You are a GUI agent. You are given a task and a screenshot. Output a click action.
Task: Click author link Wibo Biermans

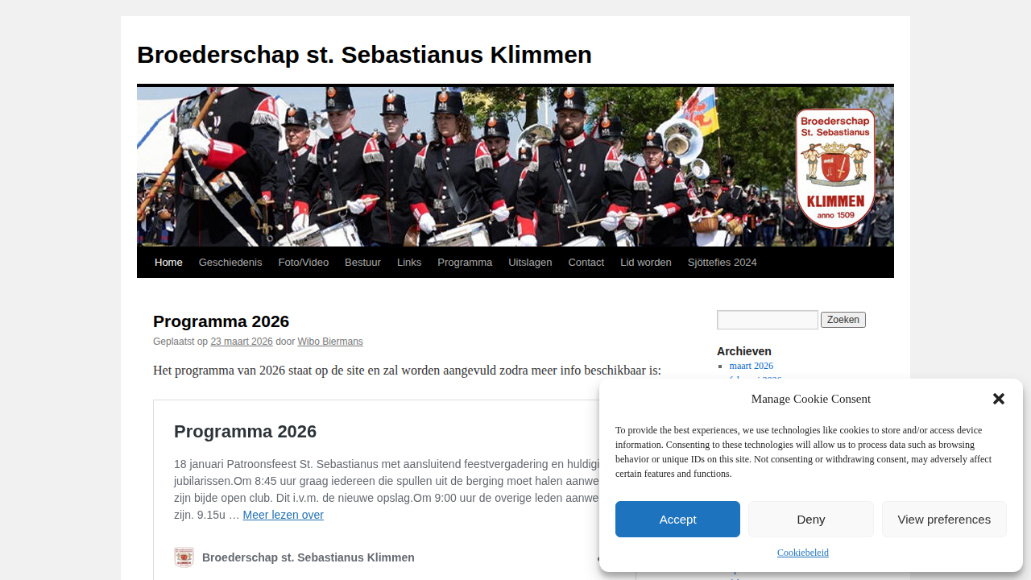coord(330,341)
